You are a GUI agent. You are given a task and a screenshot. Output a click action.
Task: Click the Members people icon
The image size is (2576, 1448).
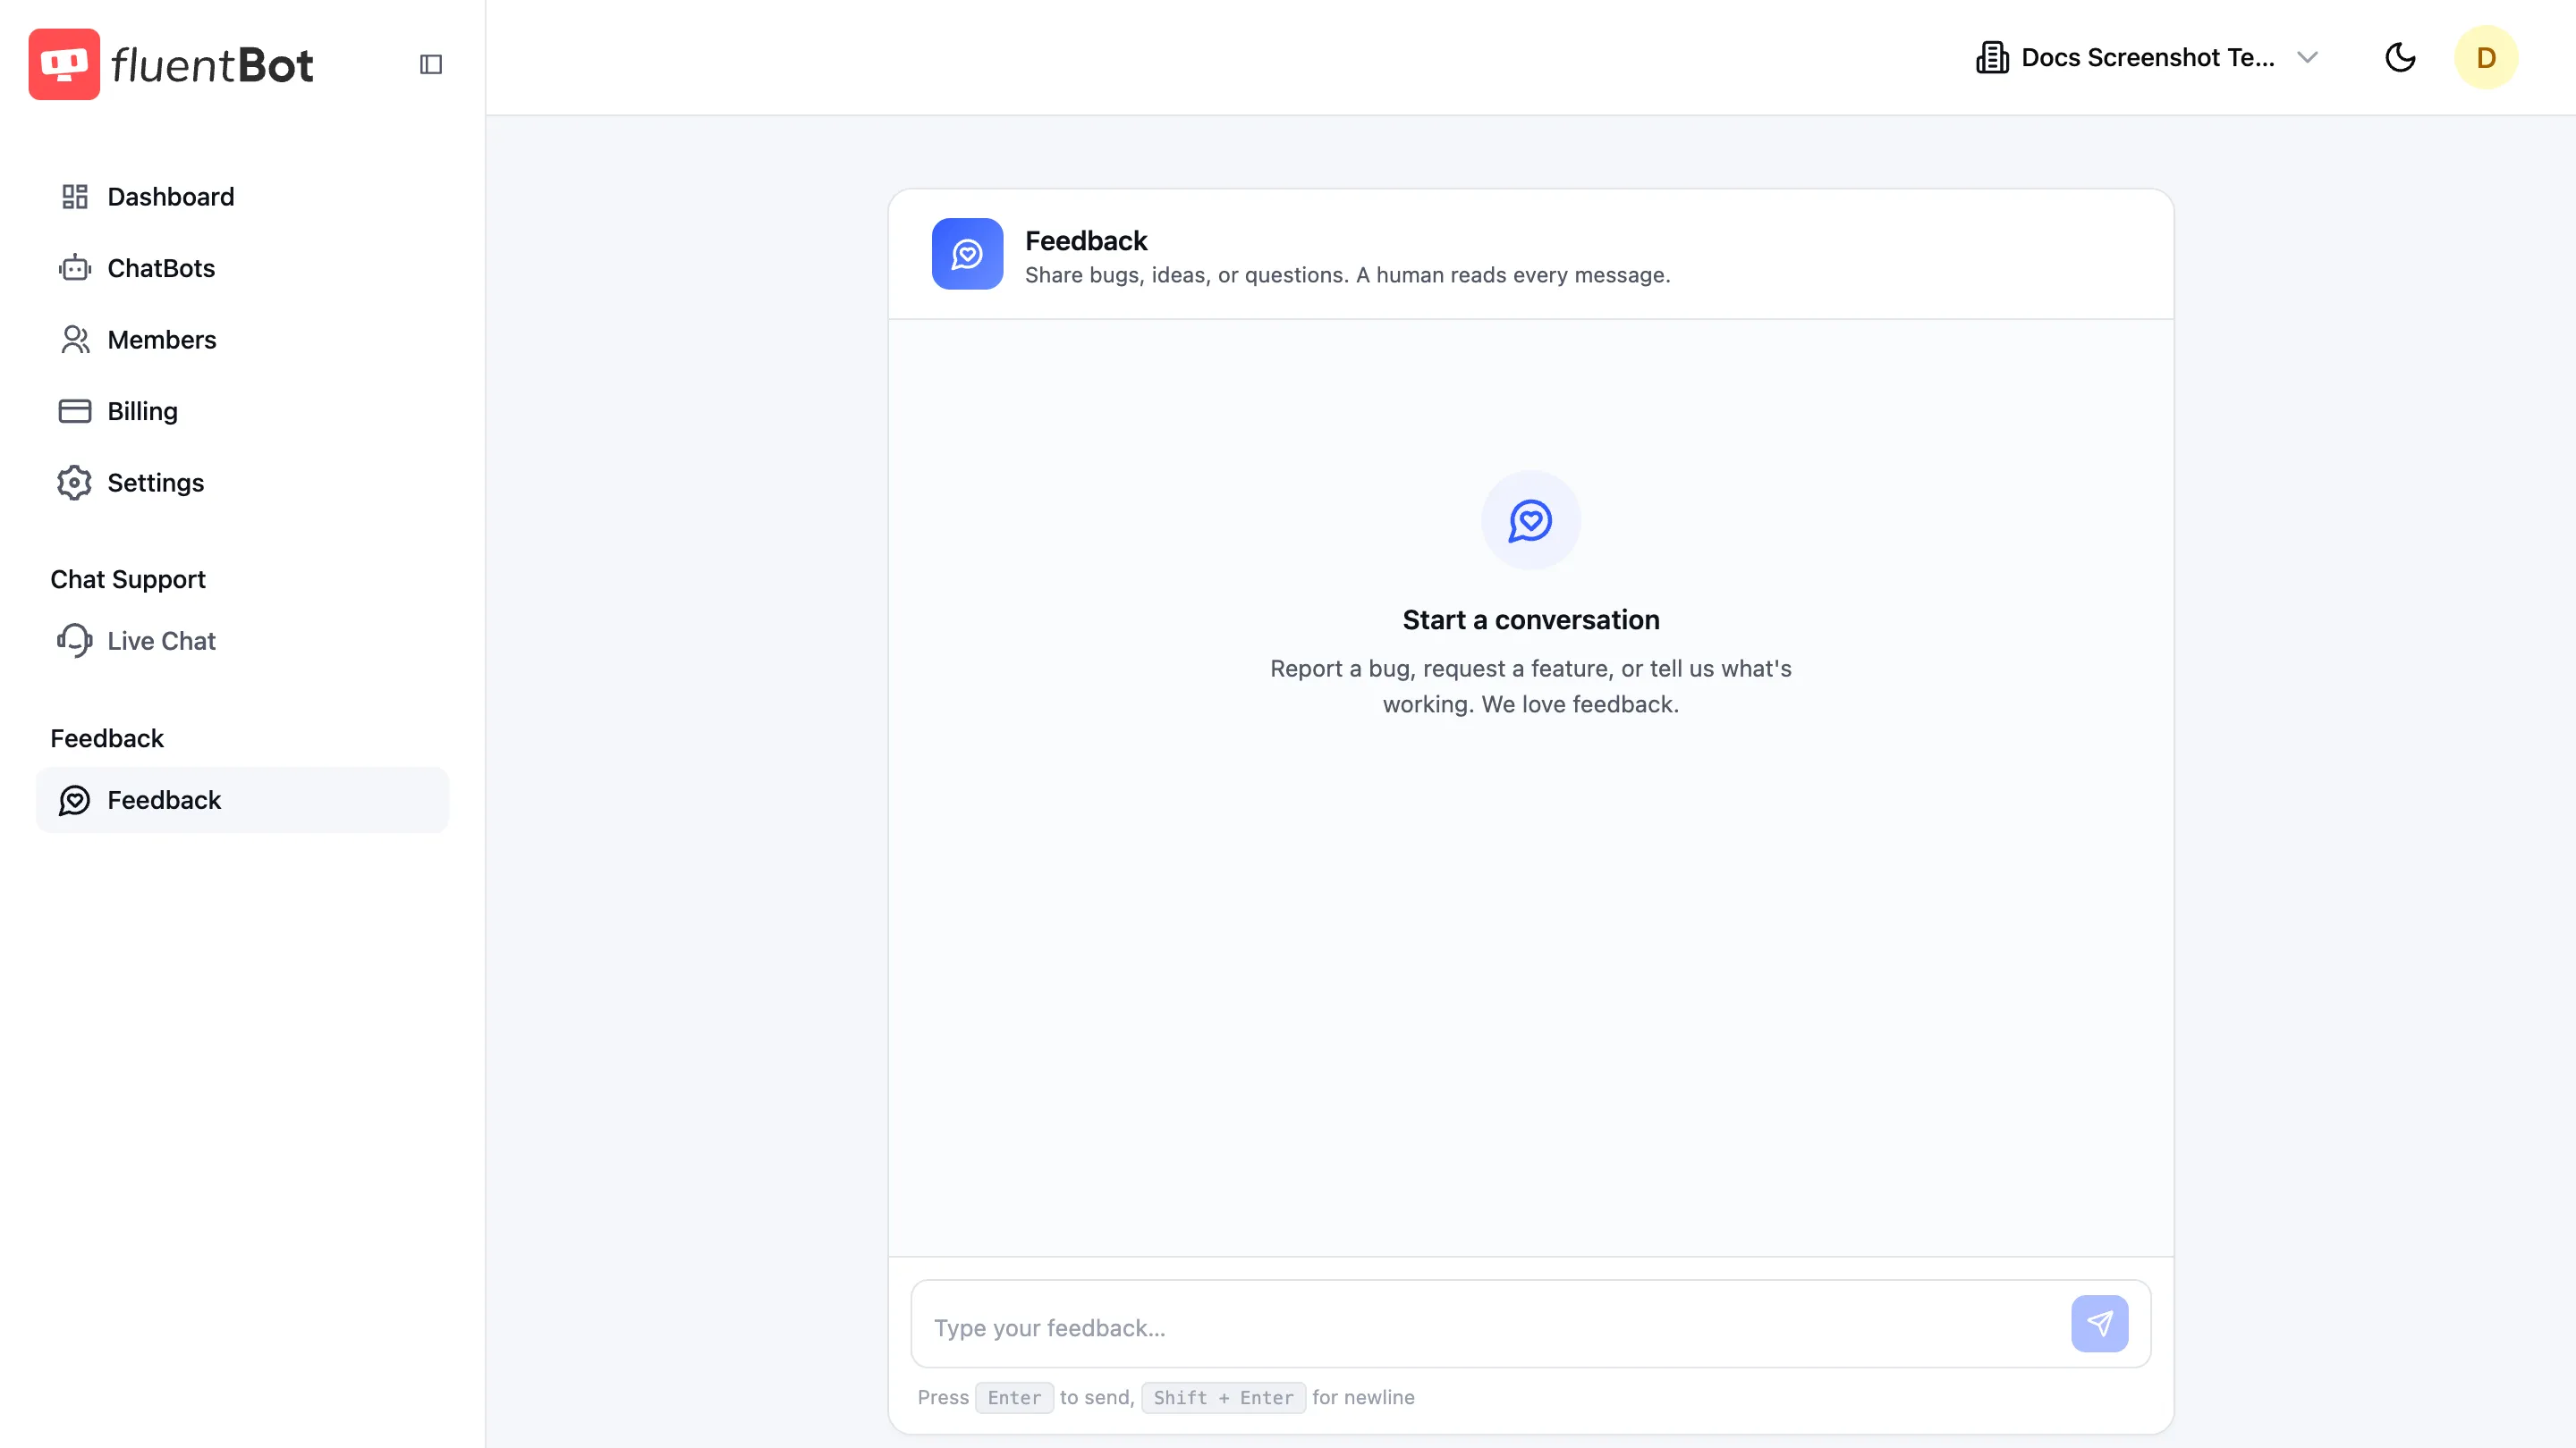(75, 340)
